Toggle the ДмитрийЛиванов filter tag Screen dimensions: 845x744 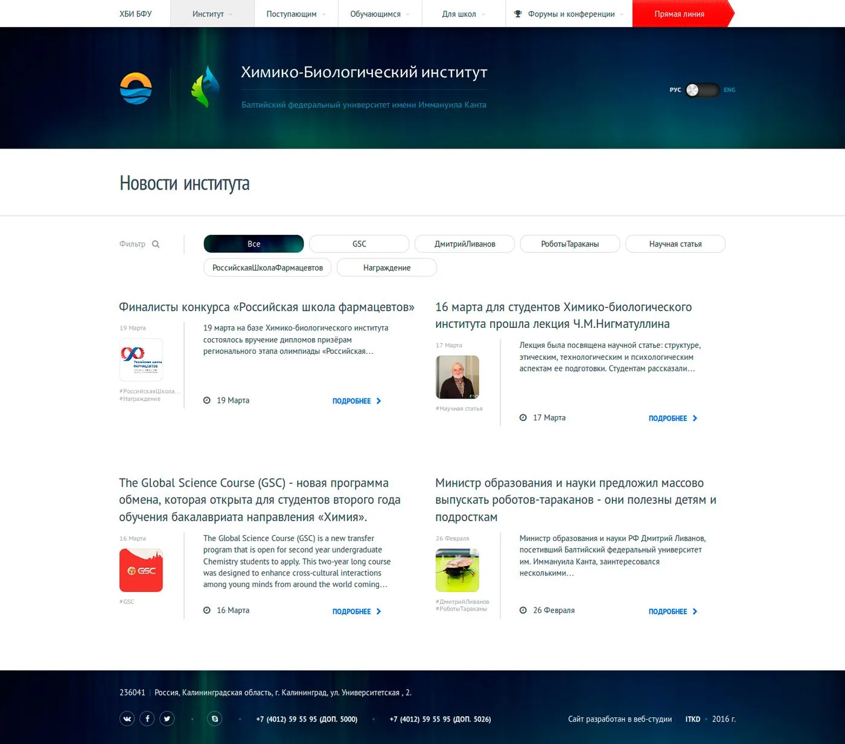[x=465, y=244]
